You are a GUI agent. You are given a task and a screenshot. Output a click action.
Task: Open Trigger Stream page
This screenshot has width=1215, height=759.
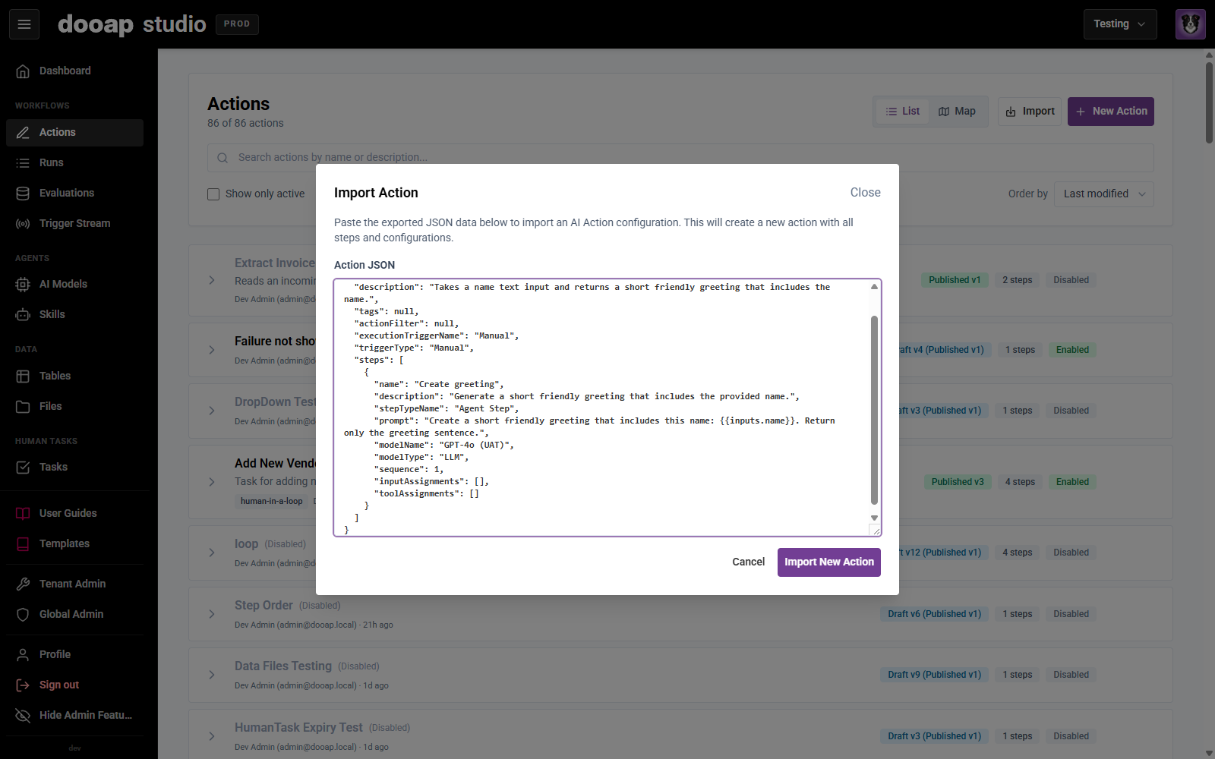pyautogui.click(x=74, y=223)
